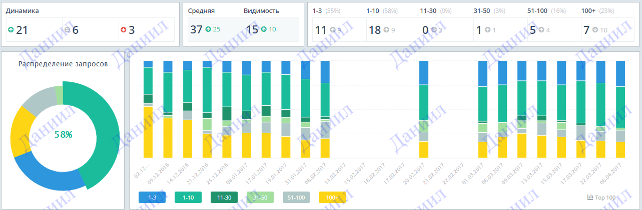
Task: Click the green arrow icon next to 25
Action: tap(208, 29)
